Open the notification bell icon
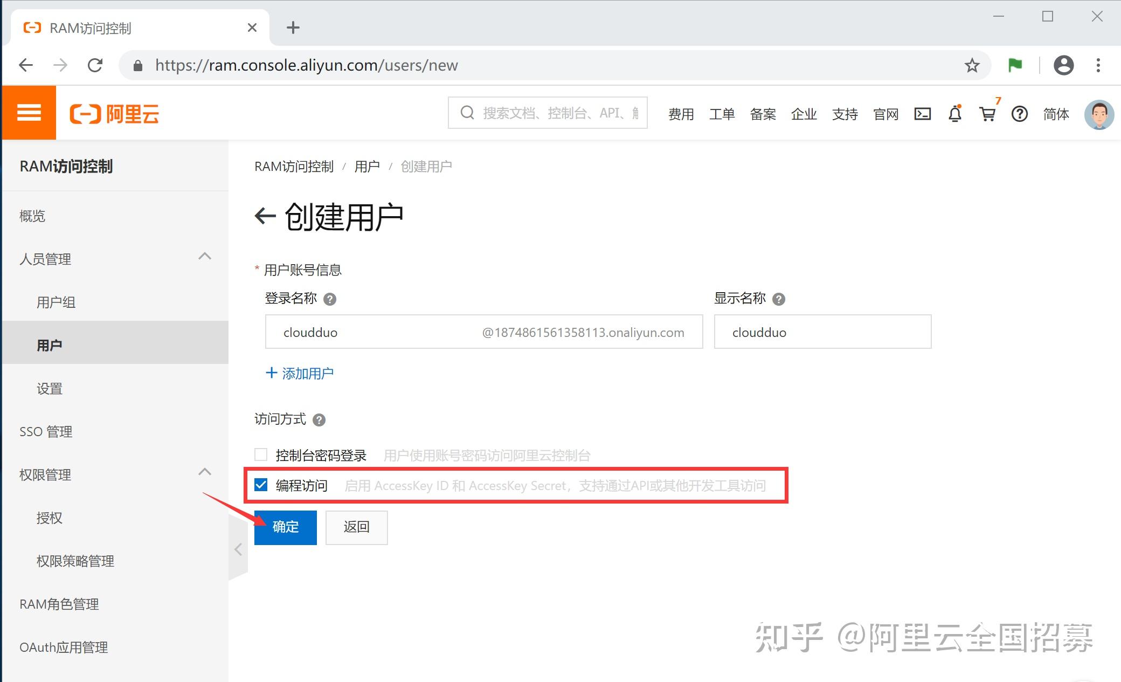The width and height of the screenshot is (1121, 682). pos(955,113)
